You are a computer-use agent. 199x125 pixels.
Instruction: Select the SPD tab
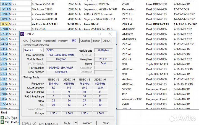pyautogui.click(x=74, y=41)
